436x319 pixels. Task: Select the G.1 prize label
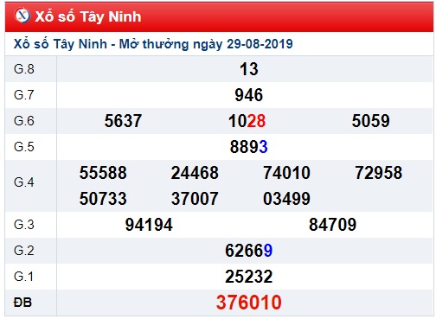[24, 277]
